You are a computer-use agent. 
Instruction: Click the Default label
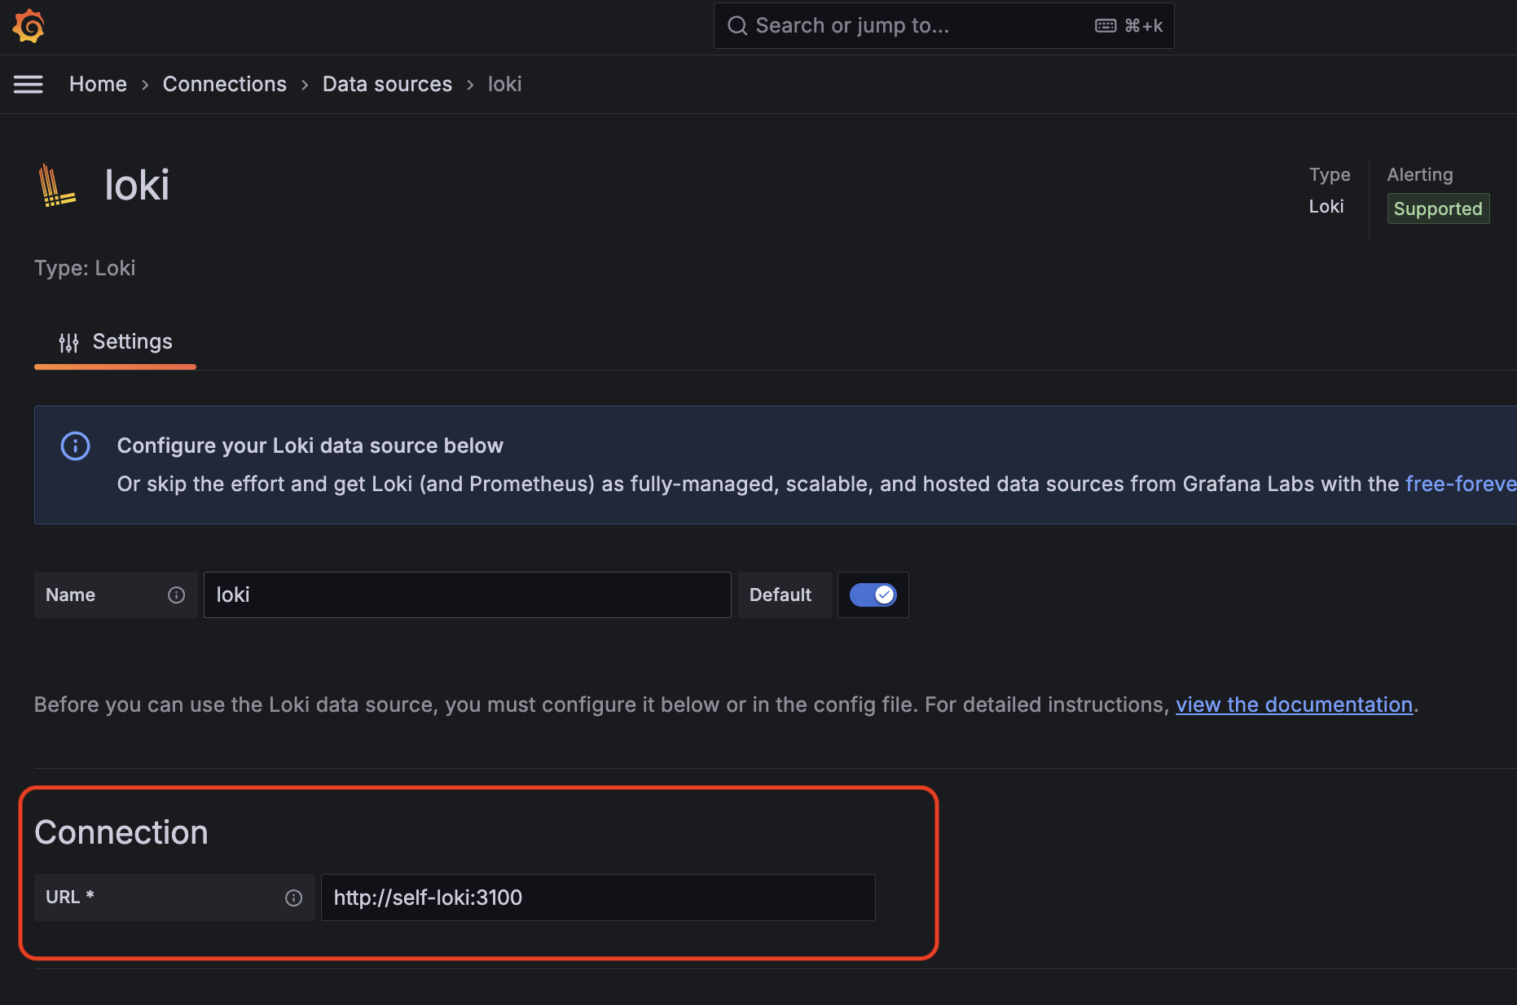click(x=780, y=595)
